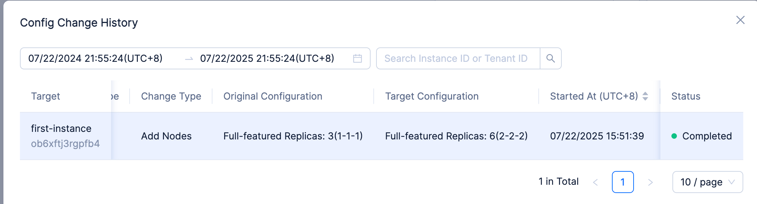Click the ob6xftj3rgpfb4 instance ID
The image size is (757, 204).
pyautogui.click(x=65, y=144)
